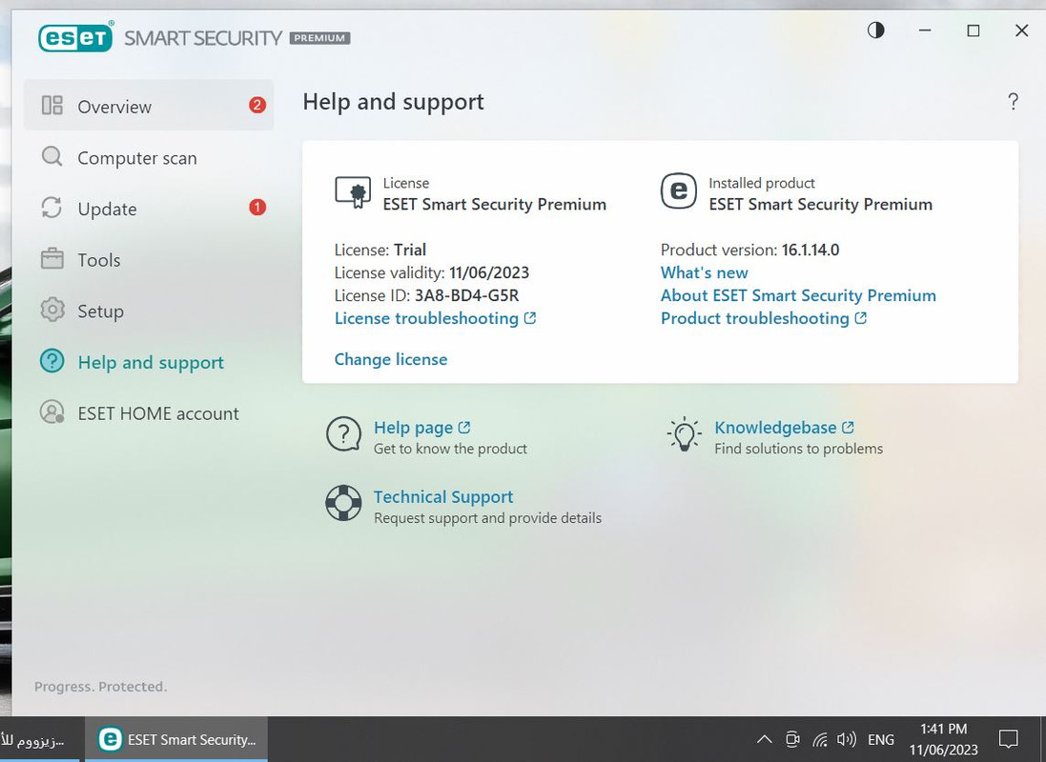The height and width of the screenshot is (762, 1046).
Task: Toggle the contrast theme icon in the title bar
Action: (876, 30)
